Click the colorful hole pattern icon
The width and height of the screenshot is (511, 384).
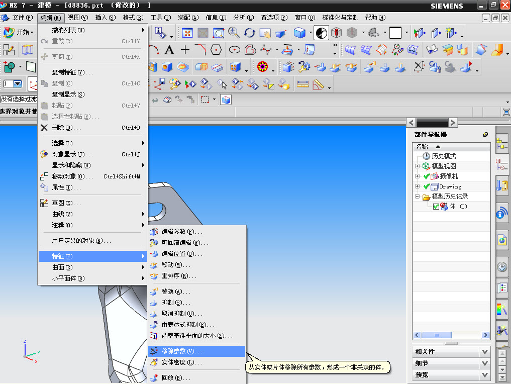(262, 67)
